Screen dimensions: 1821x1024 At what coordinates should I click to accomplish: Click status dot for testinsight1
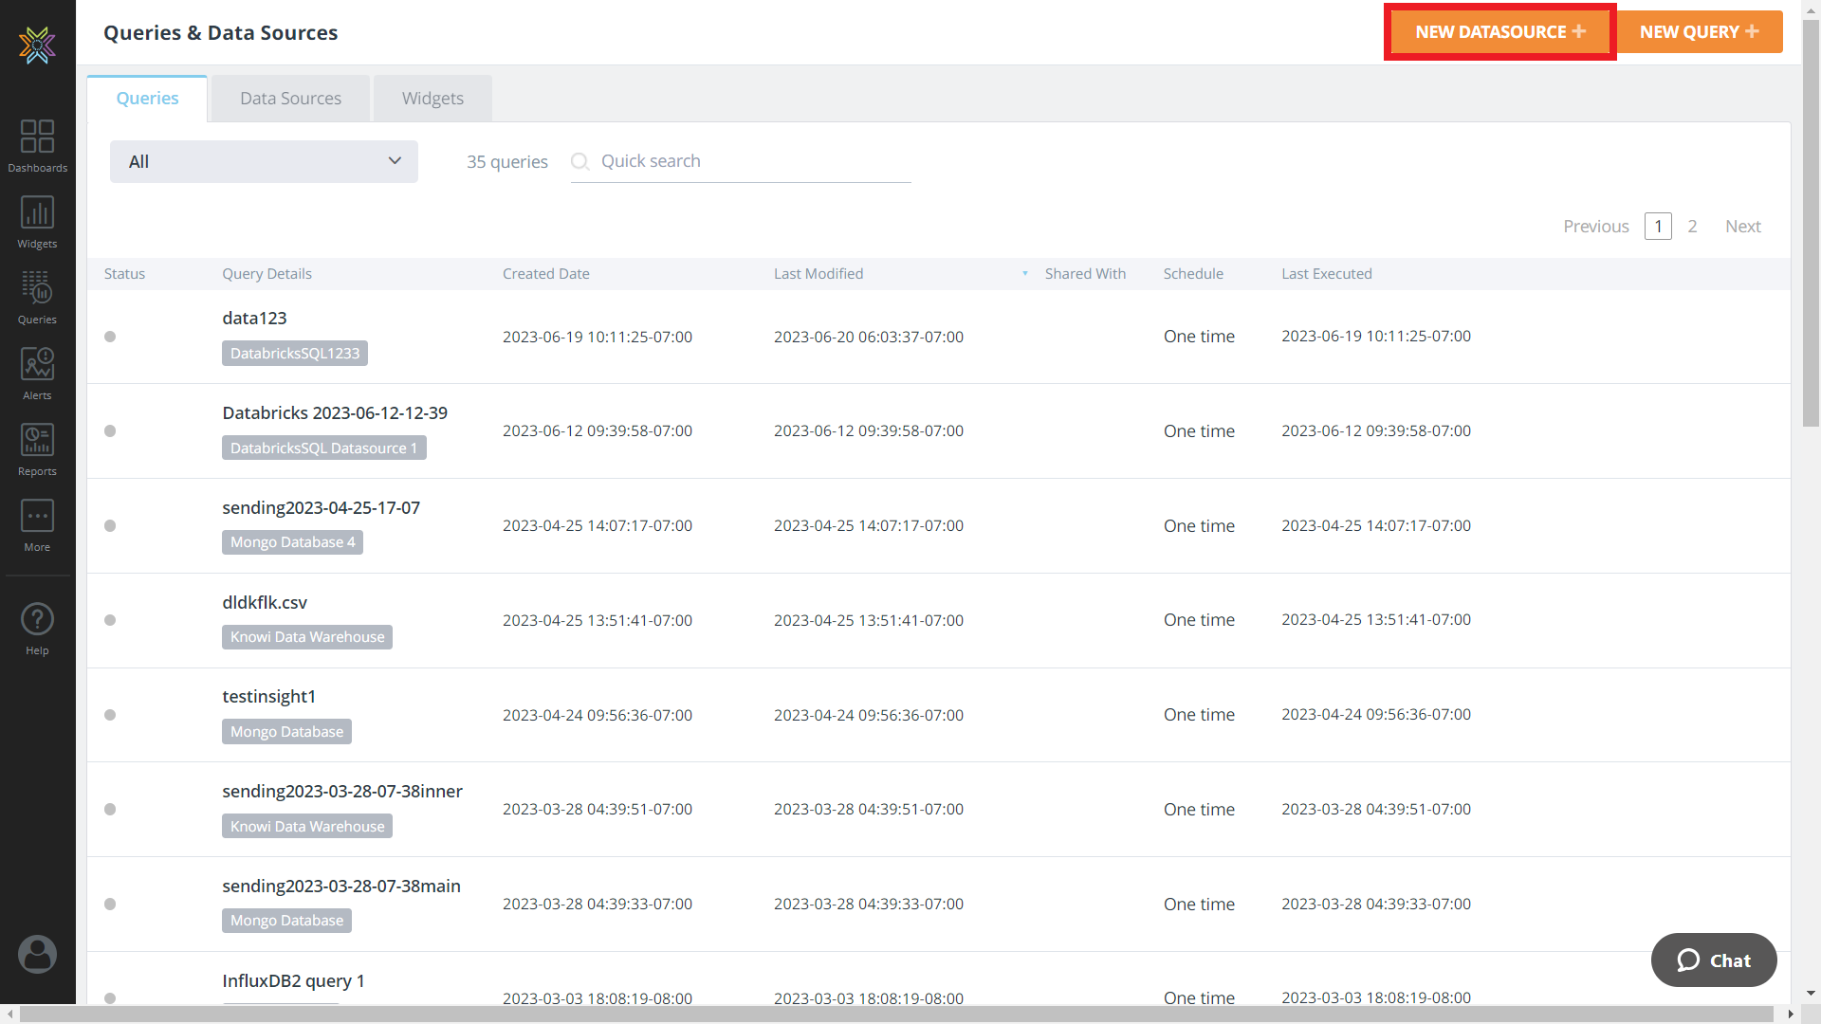click(x=110, y=715)
